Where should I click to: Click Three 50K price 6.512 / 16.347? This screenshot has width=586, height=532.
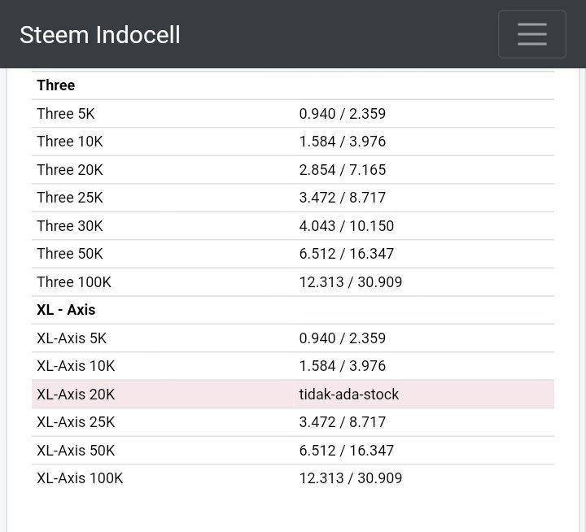click(x=346, y=254)
